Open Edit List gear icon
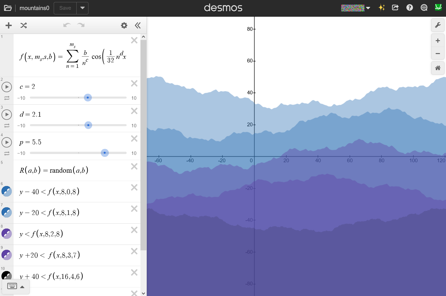This screenshot has height=296, width=446. [124, 25]
